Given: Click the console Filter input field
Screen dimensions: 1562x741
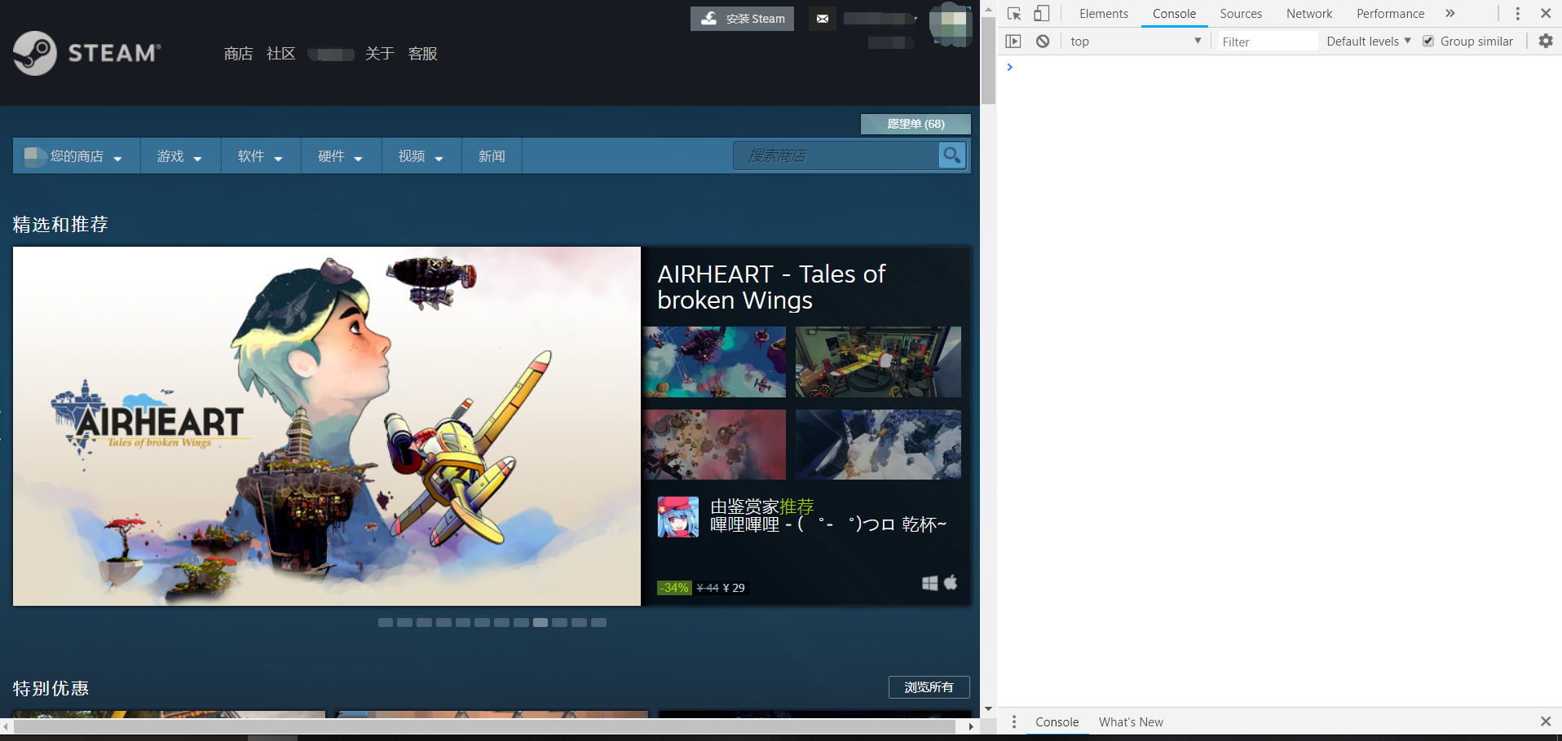Looking at the screenshot, I should [x=1268, y=42].
